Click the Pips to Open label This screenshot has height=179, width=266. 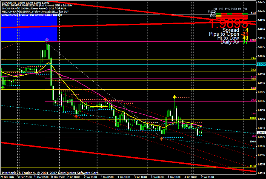224,34
